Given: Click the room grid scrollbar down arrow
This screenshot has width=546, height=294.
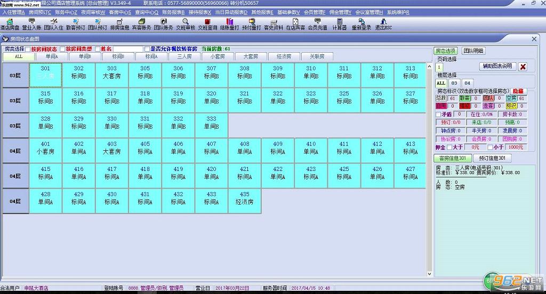Looking at the screenshot, I should coord(429,274).
